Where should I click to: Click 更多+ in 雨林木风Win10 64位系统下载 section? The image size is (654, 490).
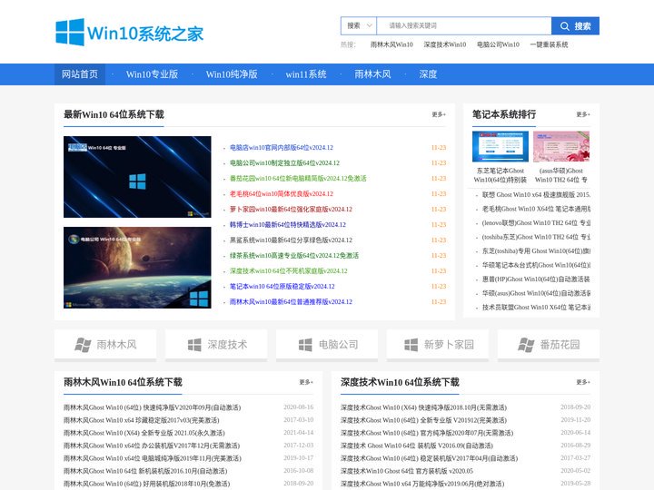[x=306, y=382]
